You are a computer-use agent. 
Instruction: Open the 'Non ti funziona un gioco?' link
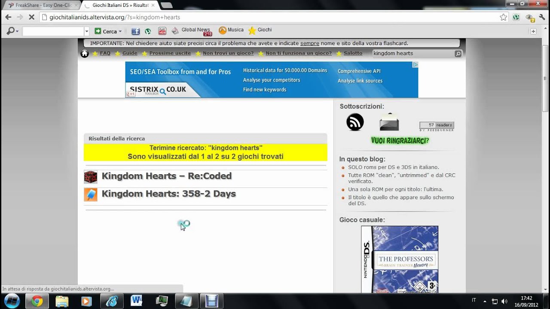click(299, 54)
